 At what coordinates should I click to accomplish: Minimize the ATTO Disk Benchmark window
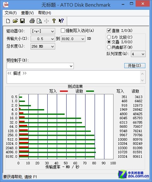point(123,4)
